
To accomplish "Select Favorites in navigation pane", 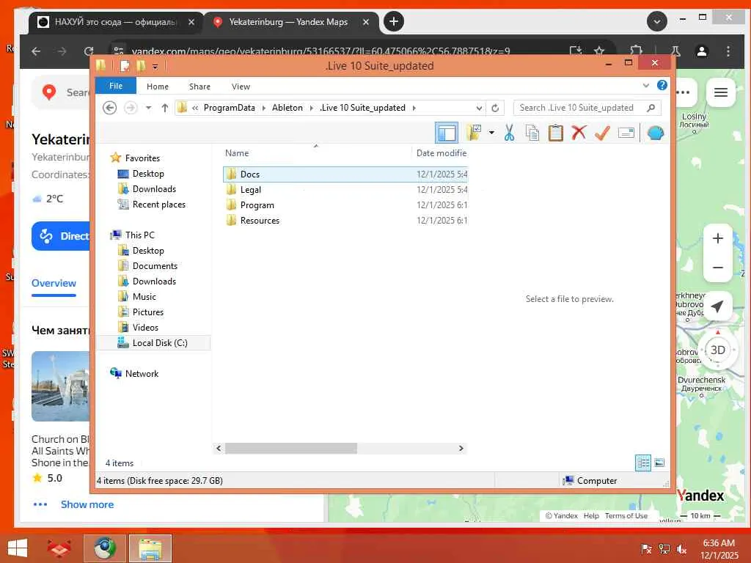I will pyautogui.click(x=142, y=158).
